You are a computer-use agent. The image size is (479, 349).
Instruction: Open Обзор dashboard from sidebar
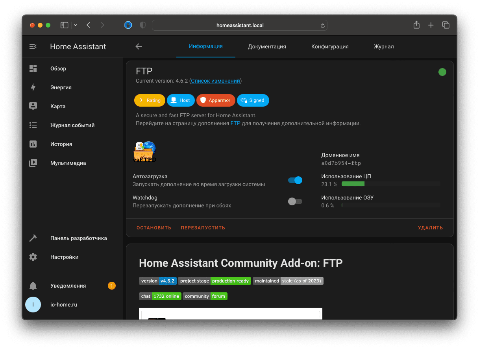(x=58, y=68)
